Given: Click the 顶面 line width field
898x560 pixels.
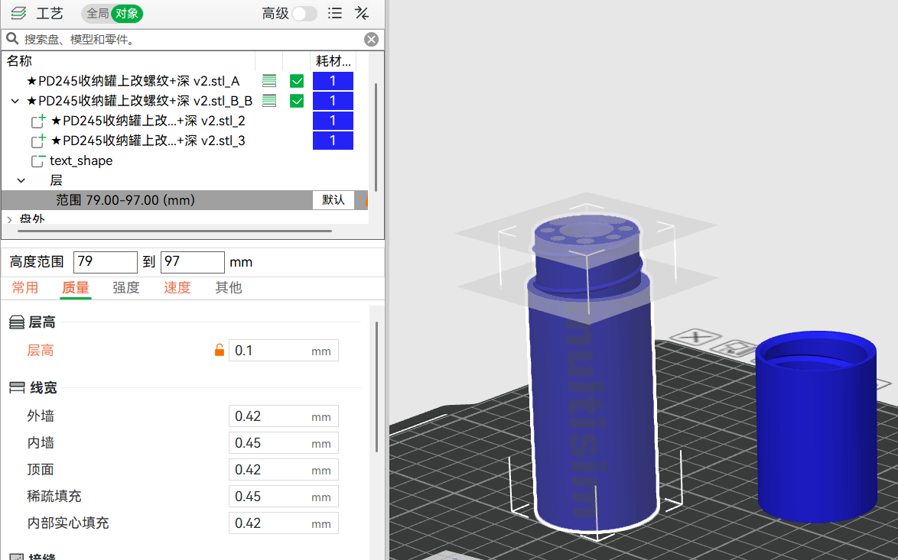Looking at the screenshot, I should coord(284,470).
